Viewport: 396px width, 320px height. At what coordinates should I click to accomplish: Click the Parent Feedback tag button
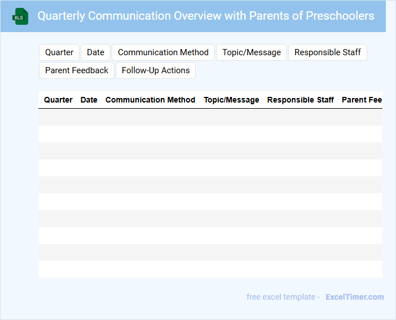click(77, 70)
